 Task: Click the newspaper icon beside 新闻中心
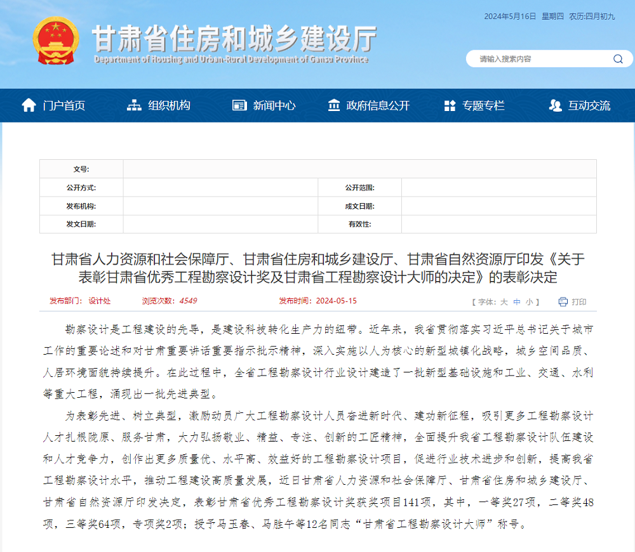pyautogui.click(x=239, y=105)
